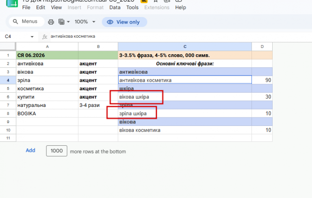Click the View only button
The height and width of the screenshot is (198, 312).
pyautogui.click(x=124, y=22)
